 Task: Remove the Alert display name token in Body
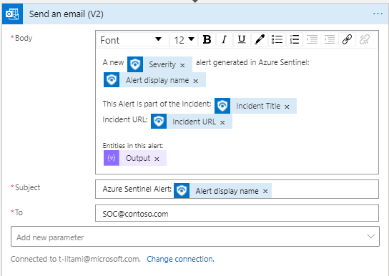click(x=196, y=81)
